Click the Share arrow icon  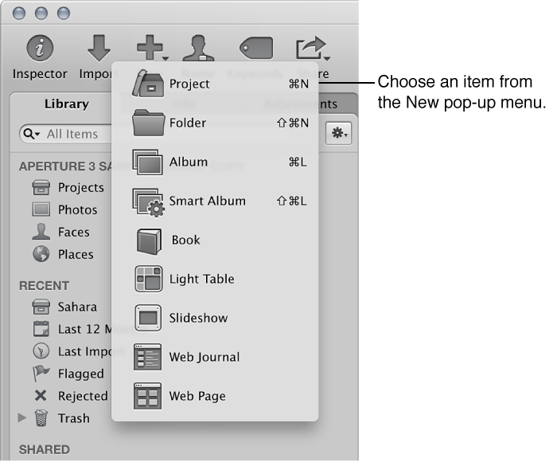click(x=310, y=47)
